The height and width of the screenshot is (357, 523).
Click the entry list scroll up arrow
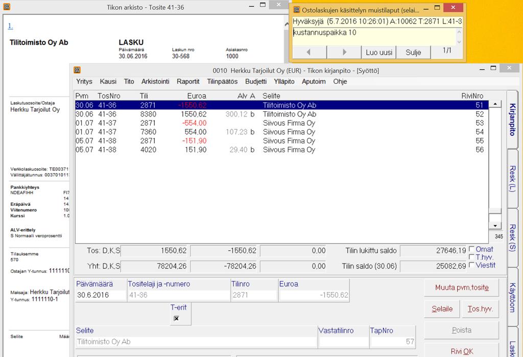point(495,104)
